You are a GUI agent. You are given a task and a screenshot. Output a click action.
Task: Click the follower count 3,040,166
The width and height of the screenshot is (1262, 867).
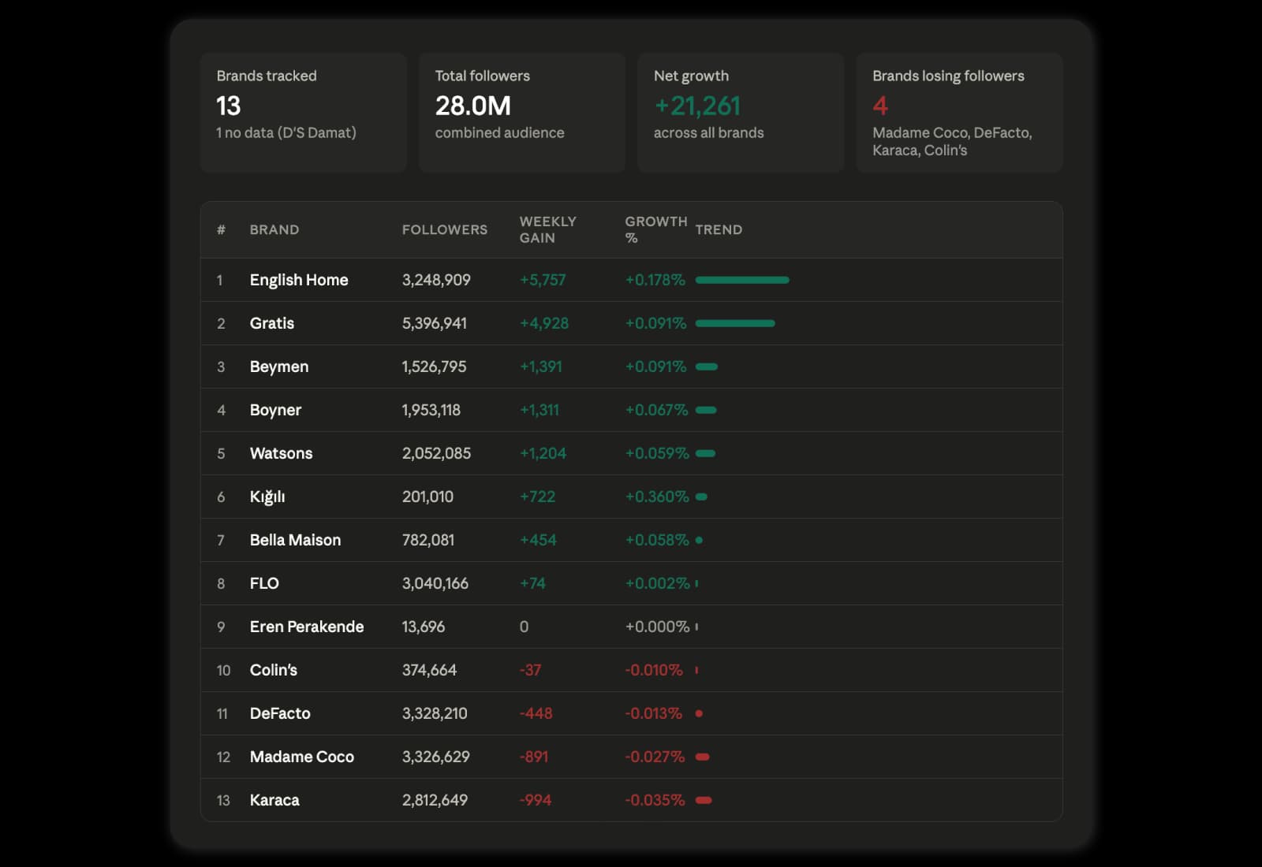(x=435, y=583)
